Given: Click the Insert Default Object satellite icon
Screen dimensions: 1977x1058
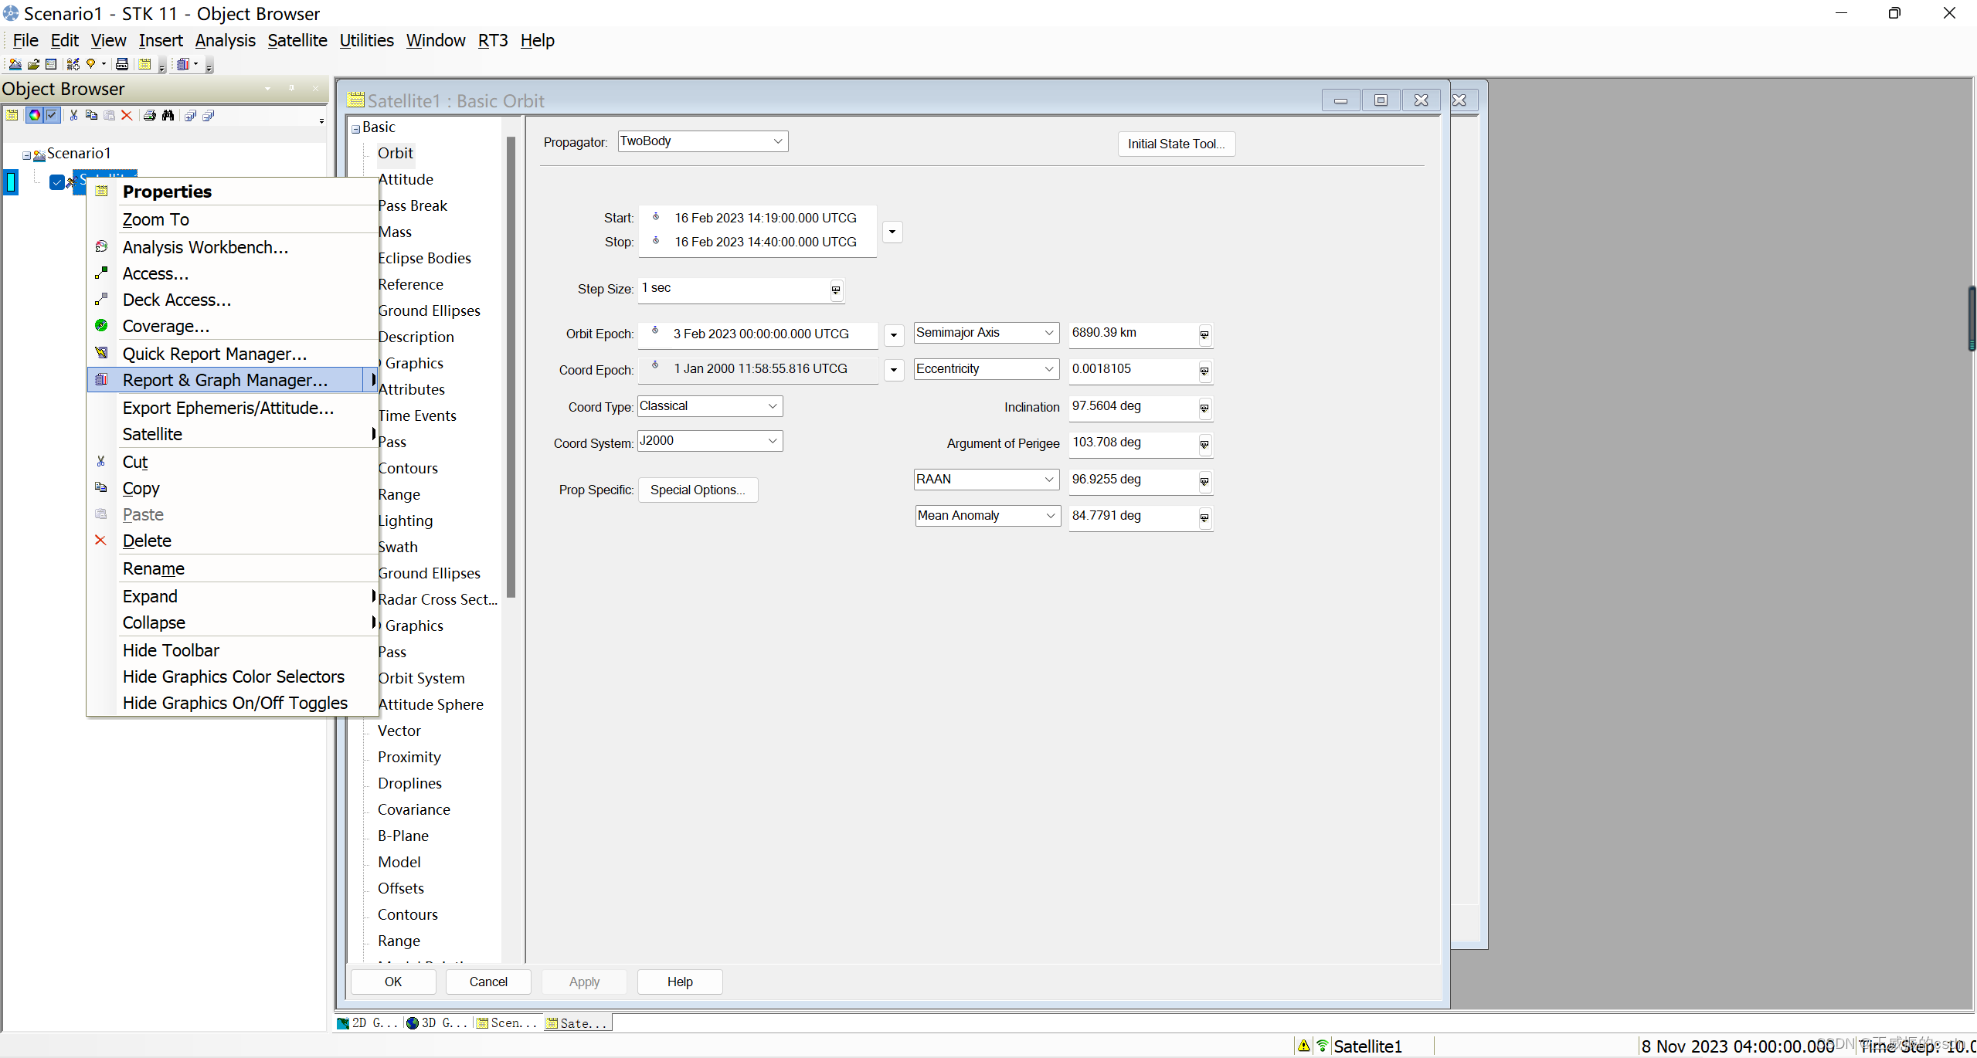Looking at the screenshot, I should point(73,64).
